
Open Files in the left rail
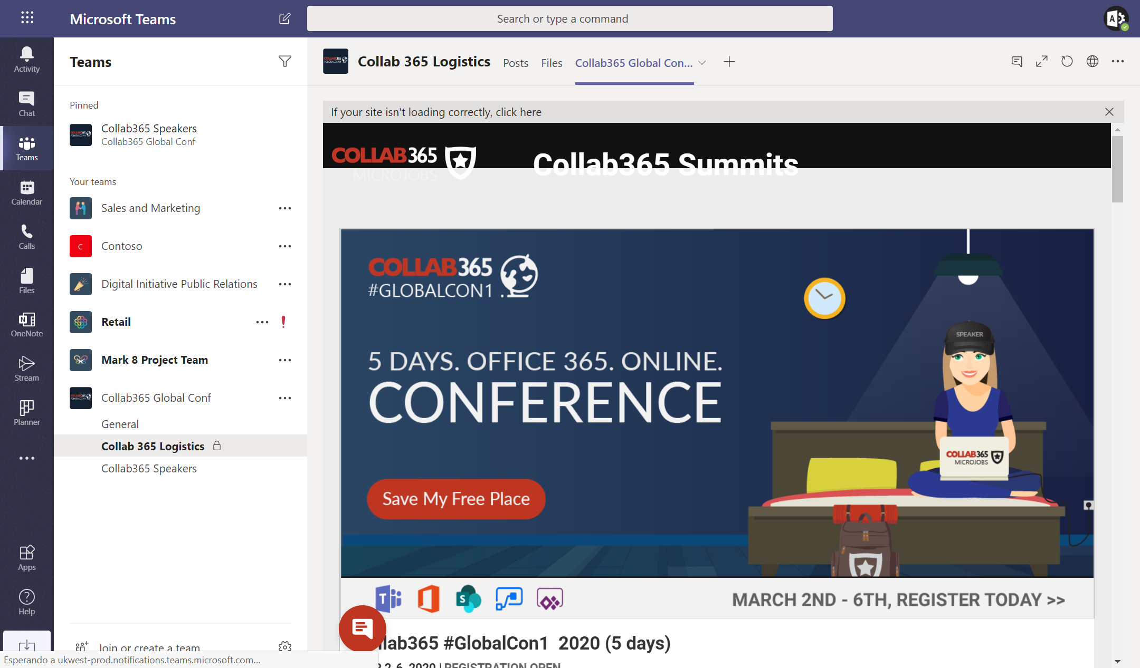[x=27, y=281]
